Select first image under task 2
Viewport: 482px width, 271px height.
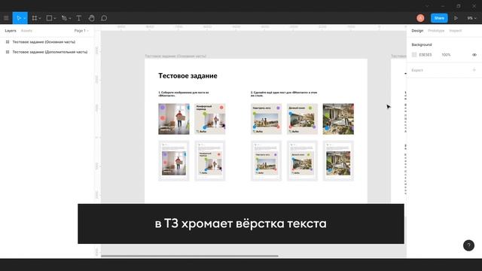266,119
